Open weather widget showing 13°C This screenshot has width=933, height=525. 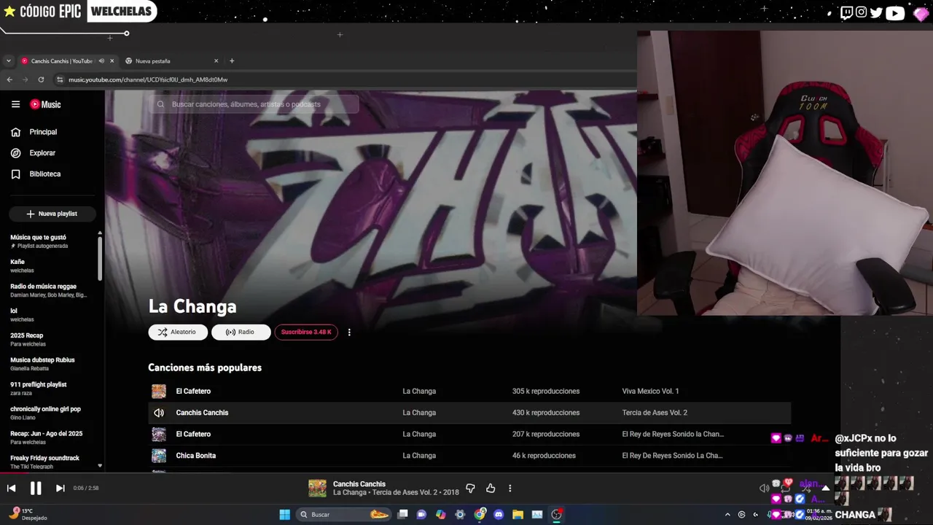[28, 514]
